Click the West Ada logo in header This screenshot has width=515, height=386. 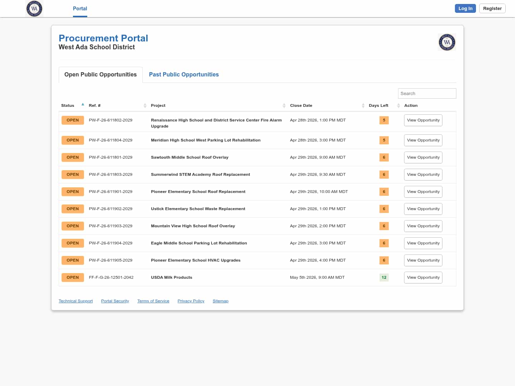point(34,9)
